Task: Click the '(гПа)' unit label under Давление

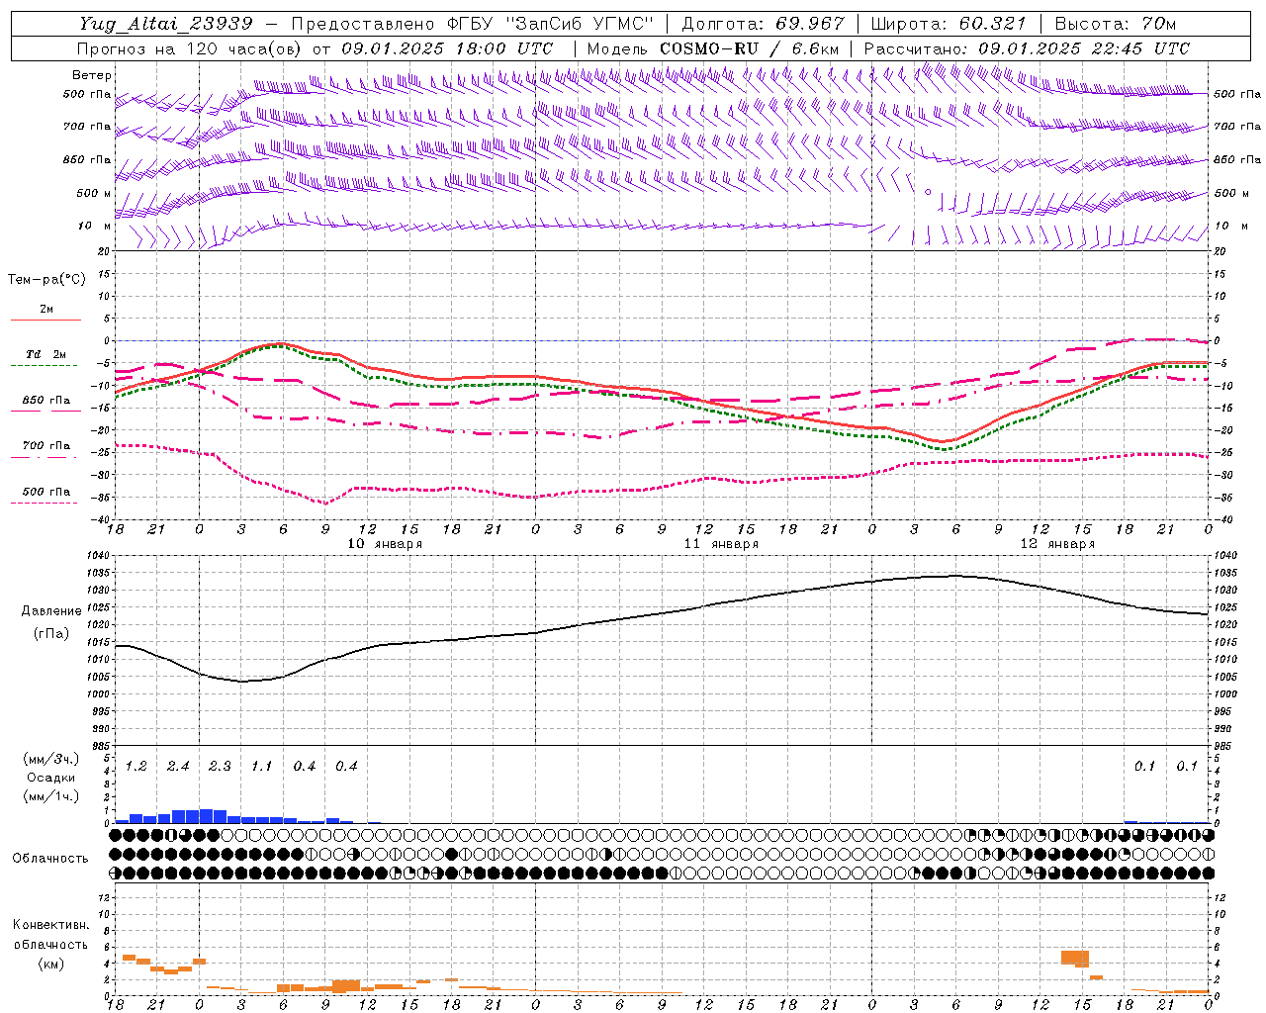Action: (51, 634)
